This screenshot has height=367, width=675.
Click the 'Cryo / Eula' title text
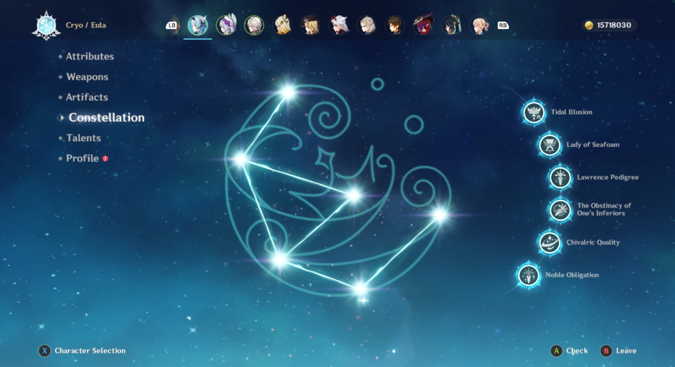click(86, 25)
